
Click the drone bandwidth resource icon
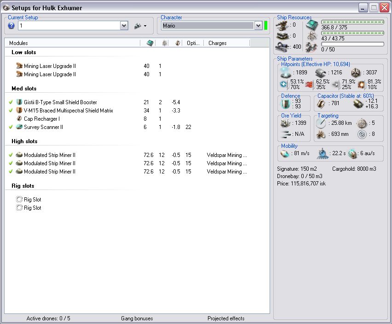(x=311, y=47)
